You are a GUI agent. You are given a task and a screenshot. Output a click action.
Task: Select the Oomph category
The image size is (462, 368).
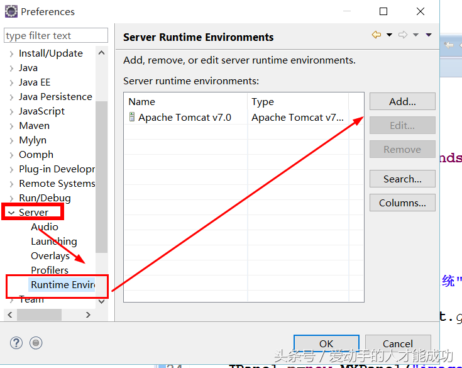[x=36, y=155]
